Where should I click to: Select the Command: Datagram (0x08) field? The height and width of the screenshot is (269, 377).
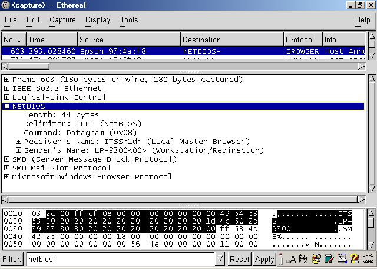(x=80, y=133)
